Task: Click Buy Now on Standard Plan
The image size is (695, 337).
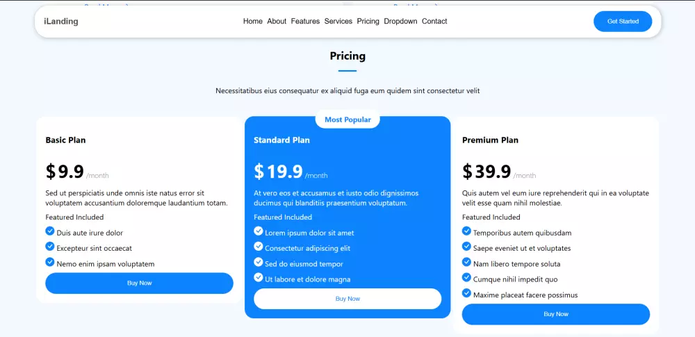Action: [x=347, y=299]
